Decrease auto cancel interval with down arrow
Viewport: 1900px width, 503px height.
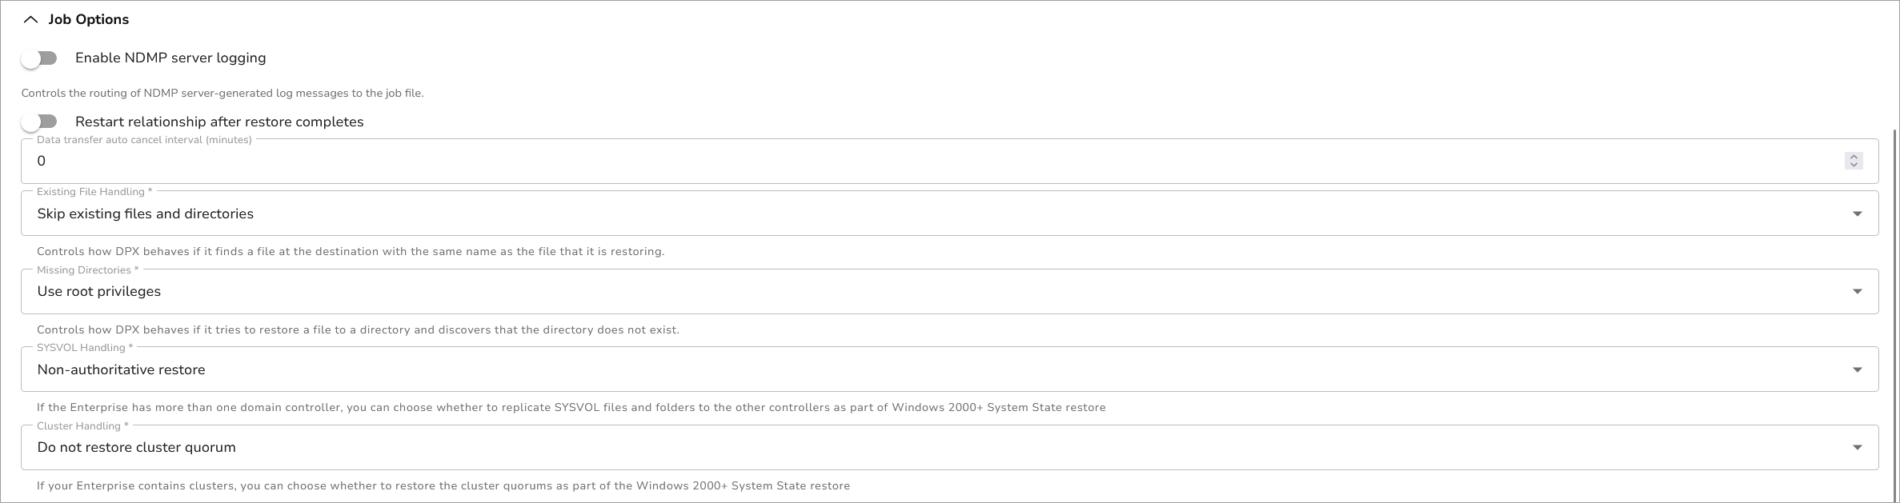click(1854, 165)
